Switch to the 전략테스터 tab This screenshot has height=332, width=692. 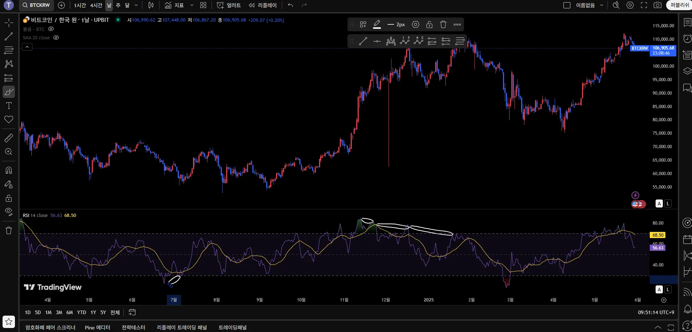click(x=133, y=327)
